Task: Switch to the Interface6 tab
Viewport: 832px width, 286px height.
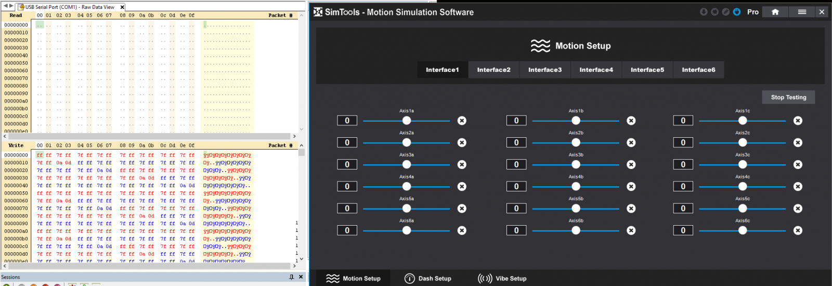Action: (699, 70)
